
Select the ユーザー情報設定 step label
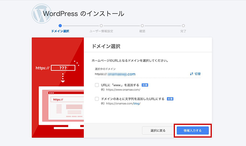pyautogui.click(x=101, y=31)
